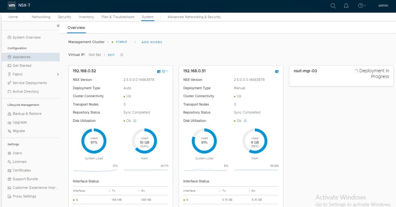396x207 pixels.
Task: Click the Deployment In Progress spinner for nsxt-mgr-03
Action: click(x=356, y=72)
